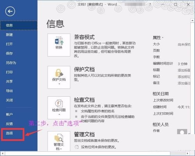Click the 字数 property label

156,57
